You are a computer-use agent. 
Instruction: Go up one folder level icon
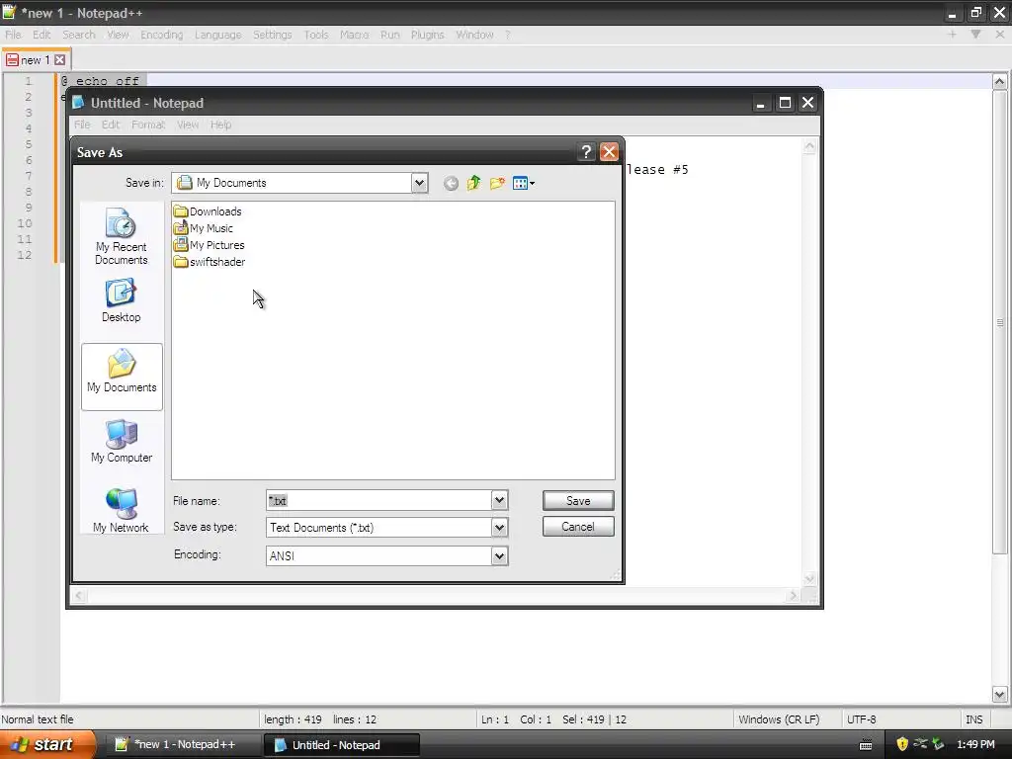click(473, 183)
